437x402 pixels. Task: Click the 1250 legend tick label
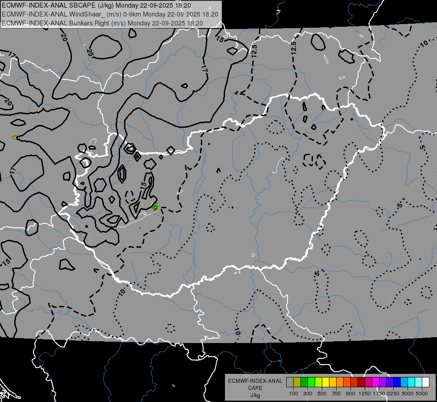(x=365, y=394)
